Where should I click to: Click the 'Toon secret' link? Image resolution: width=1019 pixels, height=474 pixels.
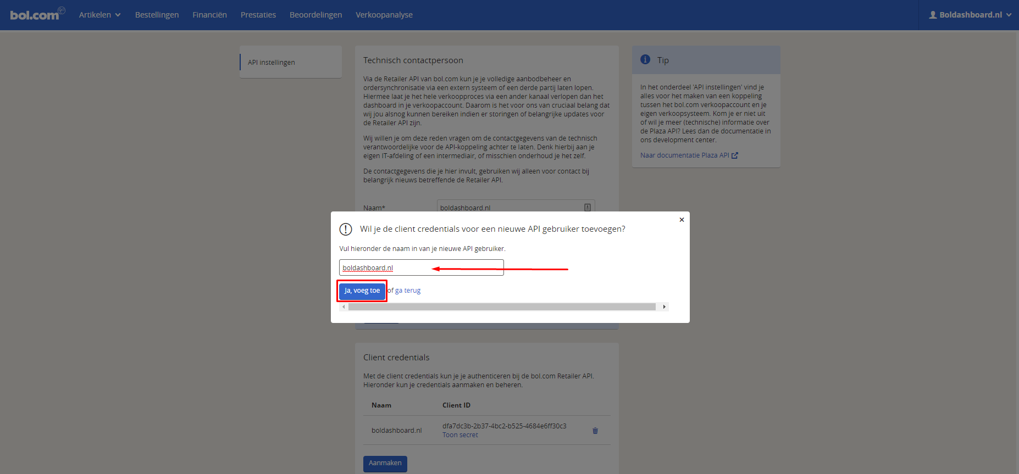pyautogui.click(x=460, y=435)
